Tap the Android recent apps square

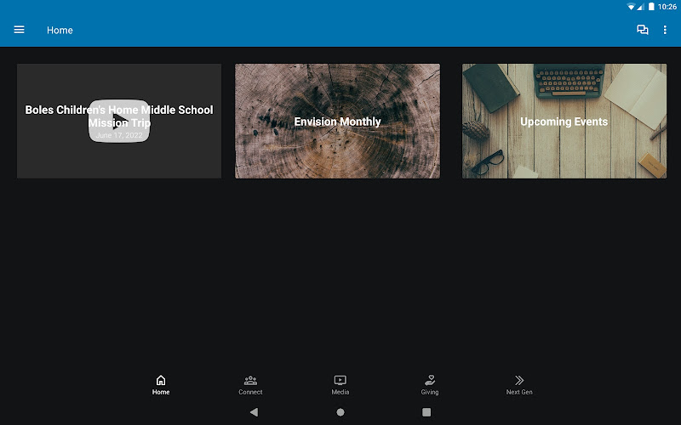pos(426,412)
